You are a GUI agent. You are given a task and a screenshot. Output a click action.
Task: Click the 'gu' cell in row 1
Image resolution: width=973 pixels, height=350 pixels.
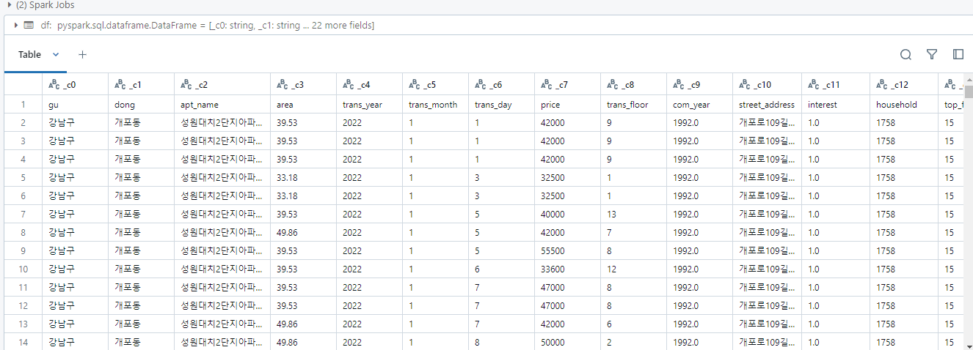click(75, 105)
